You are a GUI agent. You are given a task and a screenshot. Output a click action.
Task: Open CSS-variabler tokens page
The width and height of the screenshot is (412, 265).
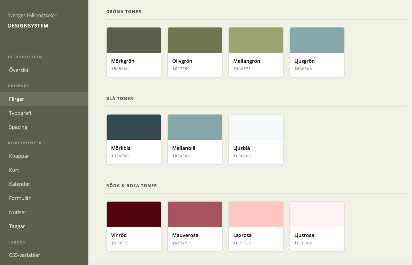pyautogui.click(x=44, y=255)
